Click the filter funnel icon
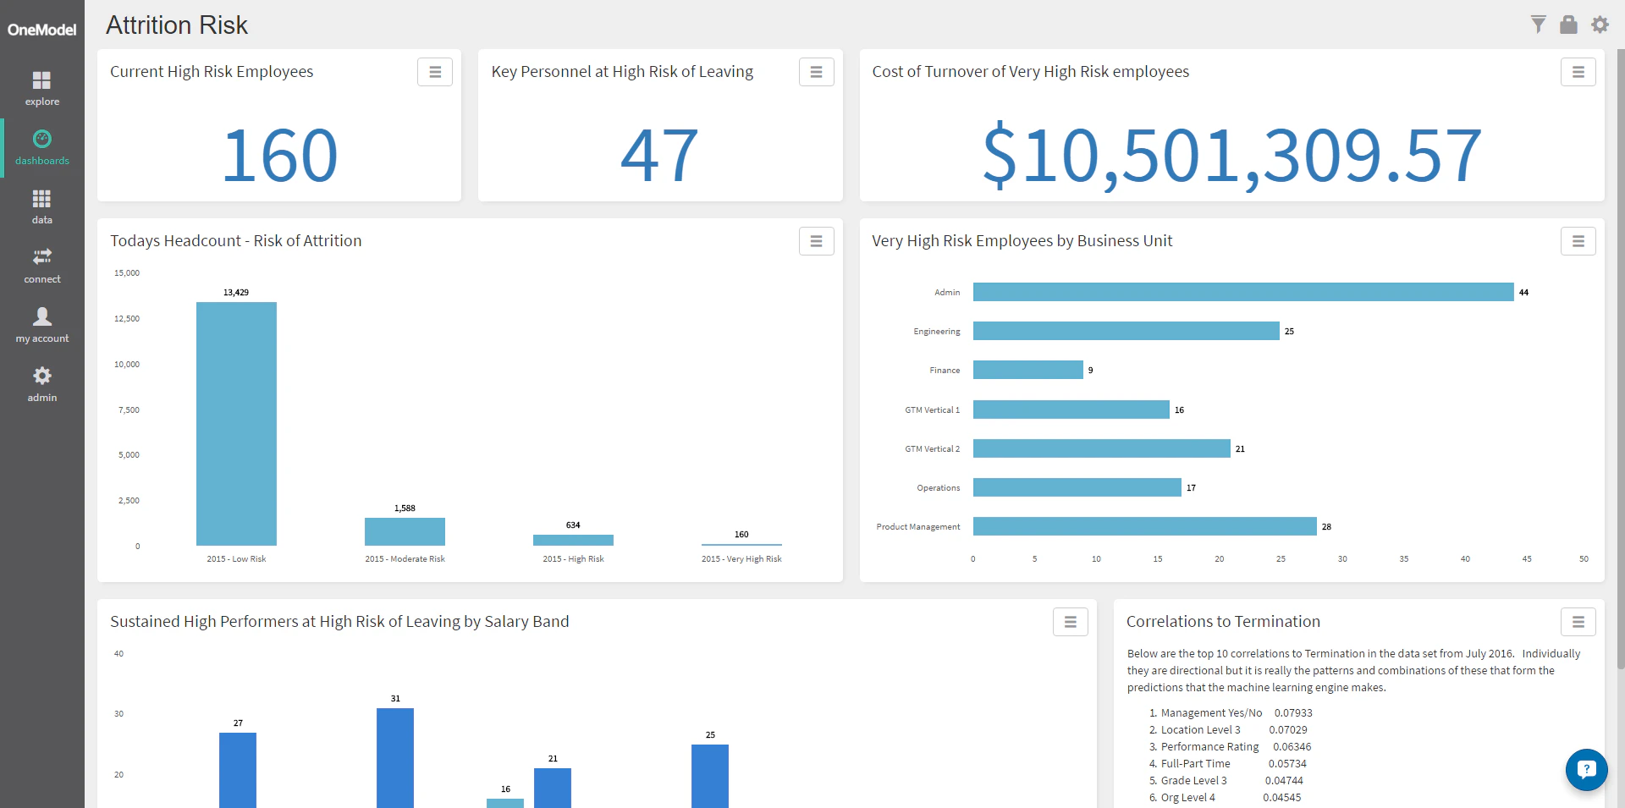Image resolution: width=1625 pixels, height=808 pixels. pyautogui.click(x=1538, y=25)
